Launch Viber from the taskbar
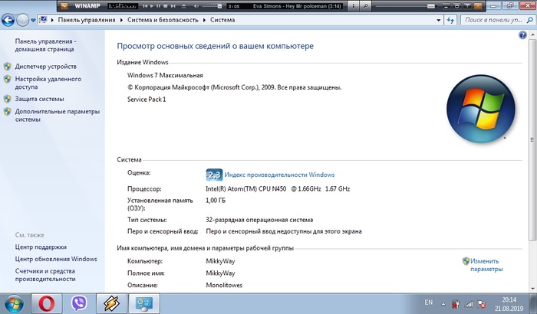 pyautogui.click(x=78, y=303)
